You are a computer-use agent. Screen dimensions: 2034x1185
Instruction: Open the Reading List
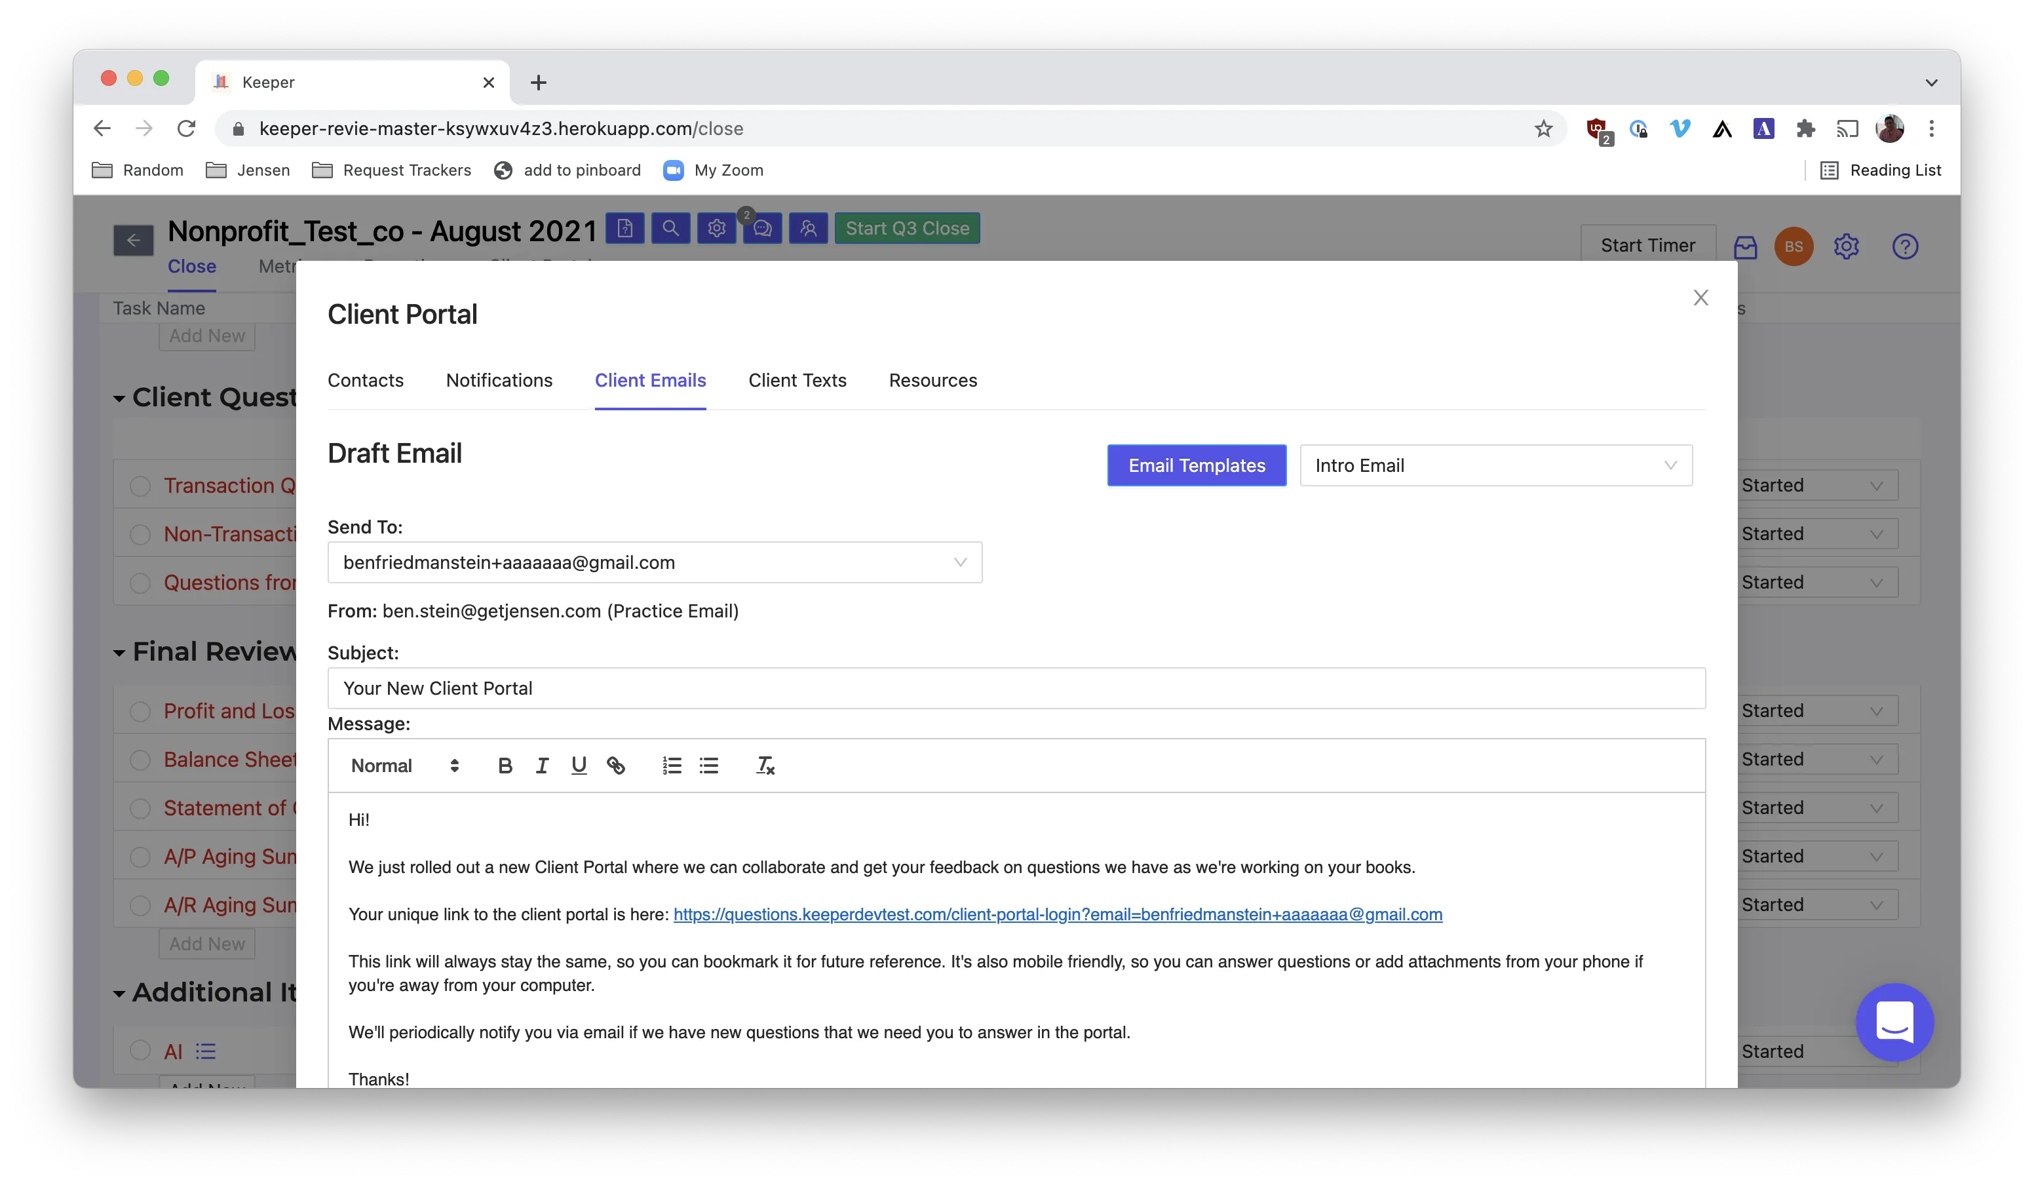click(1881, 170)
